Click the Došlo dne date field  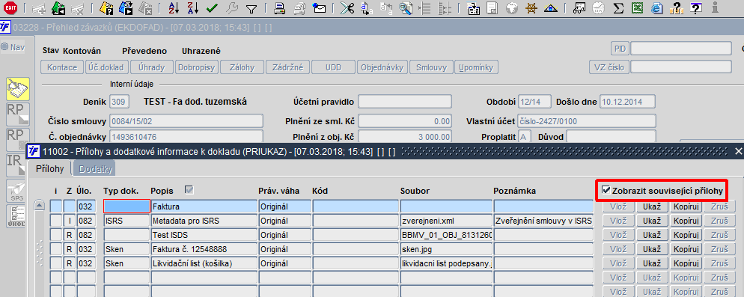627,102
